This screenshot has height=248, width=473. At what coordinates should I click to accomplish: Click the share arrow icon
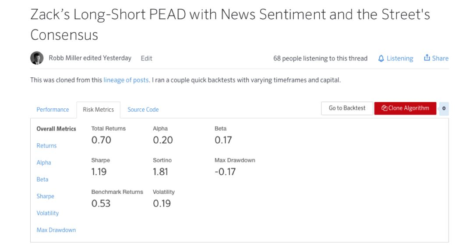pyautogui.click(x=427, y=58)
